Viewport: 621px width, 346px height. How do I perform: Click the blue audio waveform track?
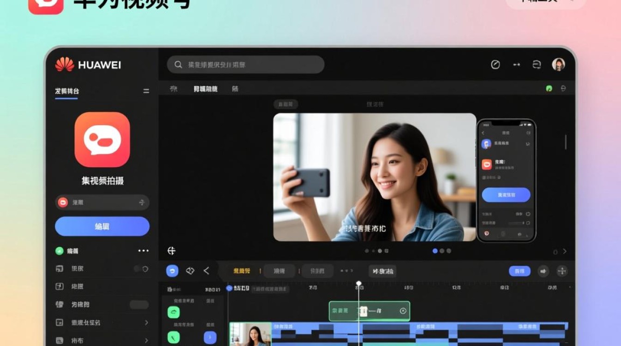(x=420, y=334)
